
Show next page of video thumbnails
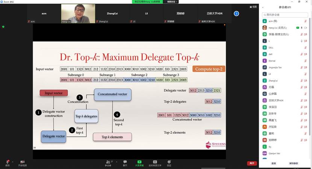click(236, 13)
